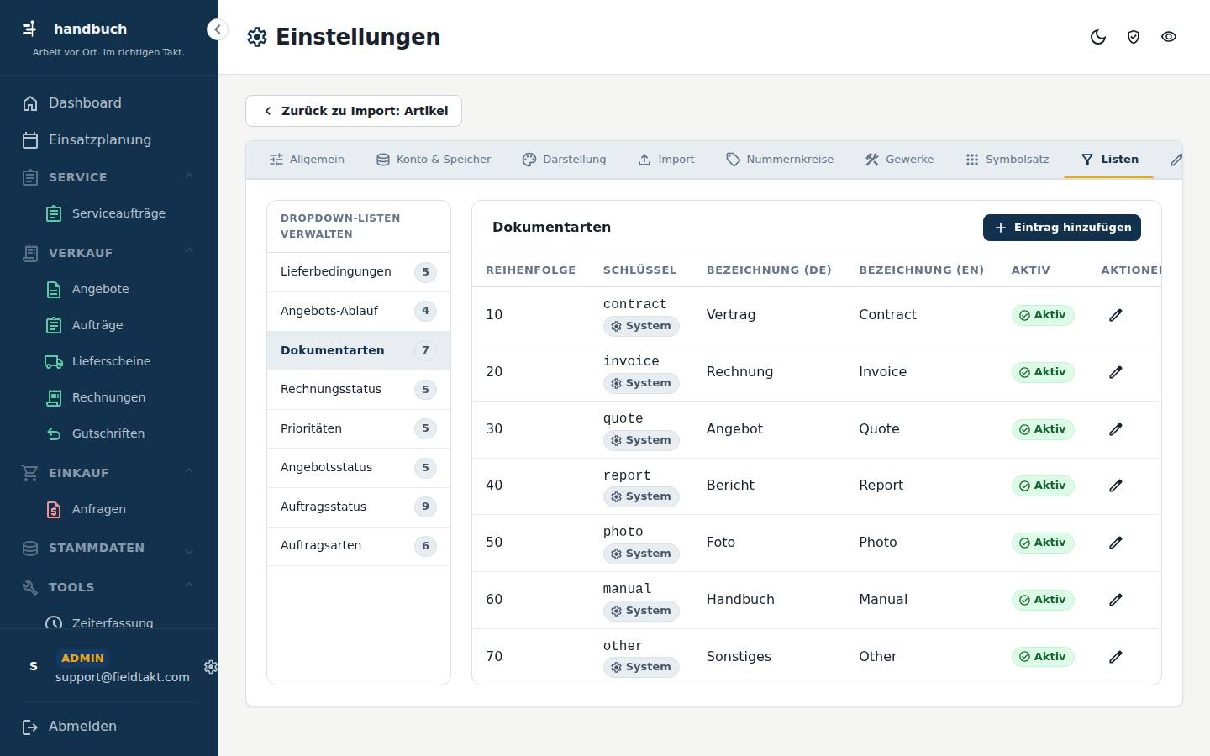Switch to the Konto & Speicher tab
Image resolution: width=1210 pixels, height=756 pixels.
(x=434, y=160)
